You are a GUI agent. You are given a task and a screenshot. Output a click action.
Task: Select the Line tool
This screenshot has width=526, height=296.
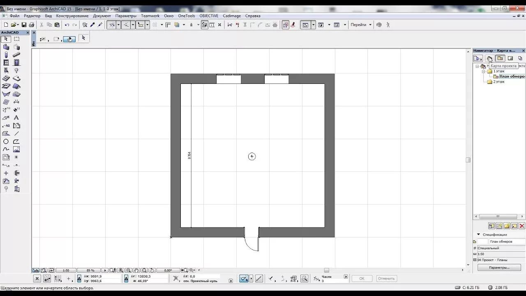coord(16,134)
